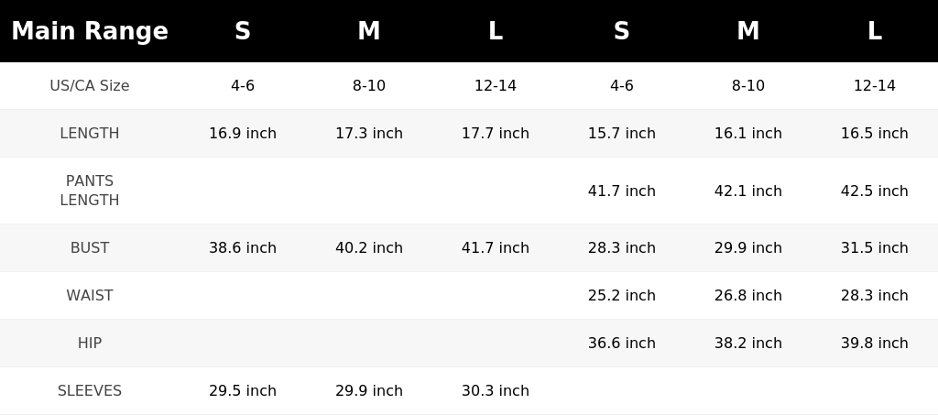This screenshot has width=938, height=415.
Task: Select the 31.5 inch bust value
Action: pos(875,247)
